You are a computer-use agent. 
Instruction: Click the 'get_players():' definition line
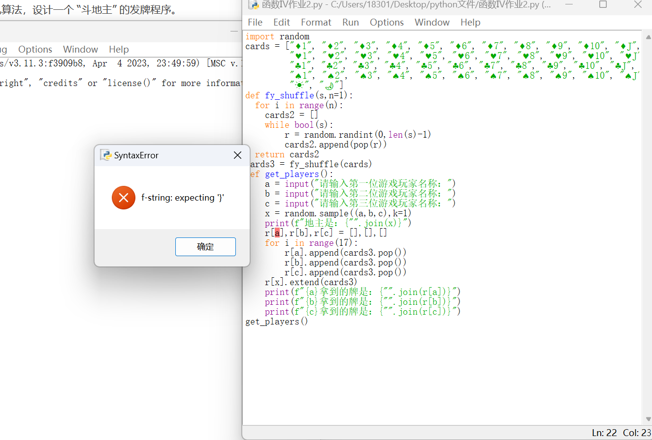292,174
